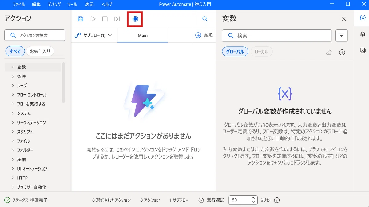The height and width of the screenshot is (207, 369).
Task: Clear unused variables with the eraser icon
Action: pyautogui.click(x=329, y=52)
